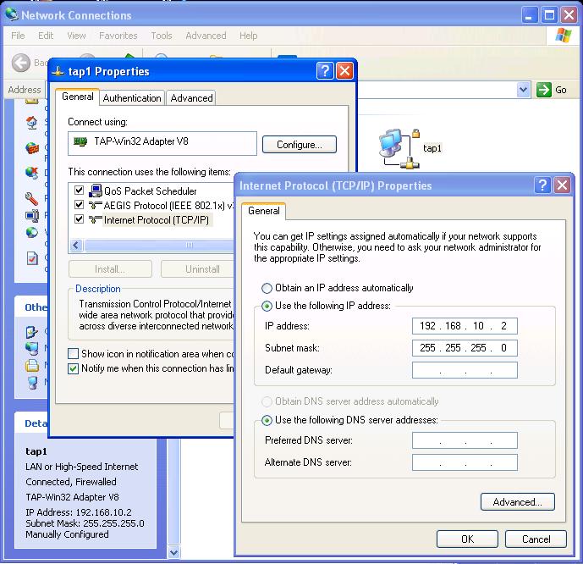The image size is (583, 564).
Task: Click the QoS Packet Scheduler item icon
Action: point(96,191)
